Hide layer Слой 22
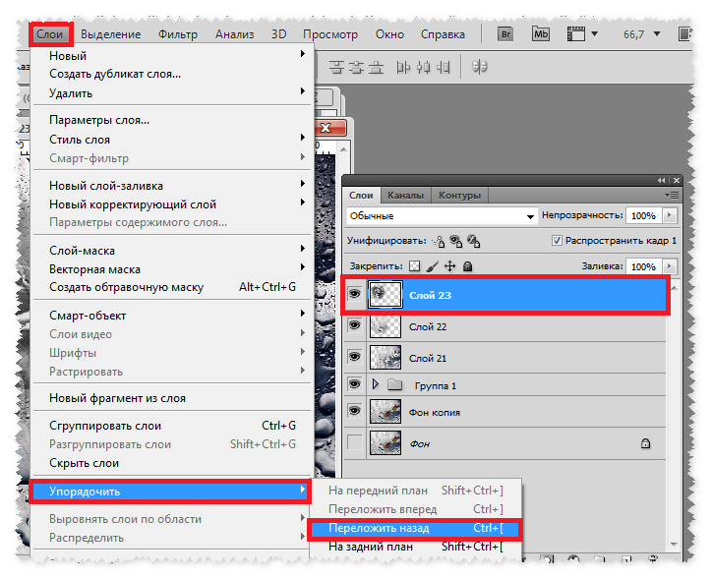 pyautogui.click(x=354, y=325)
